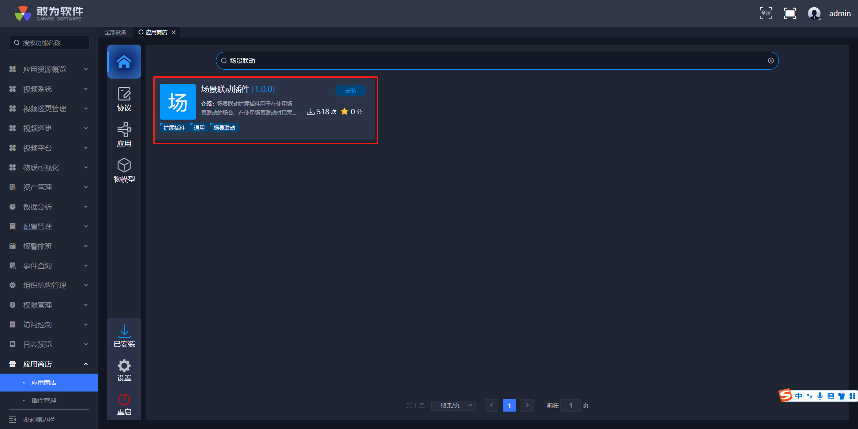Focus the 搜索功能名称 sidebar search box
The width and height of the screenshot is (858, 429).
tap(49, 43)
